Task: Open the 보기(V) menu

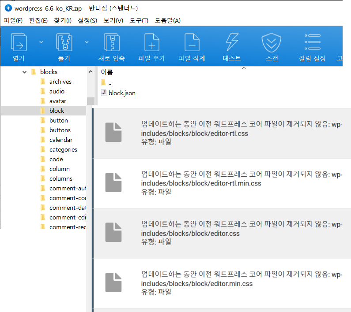Action: click(113, 21)
